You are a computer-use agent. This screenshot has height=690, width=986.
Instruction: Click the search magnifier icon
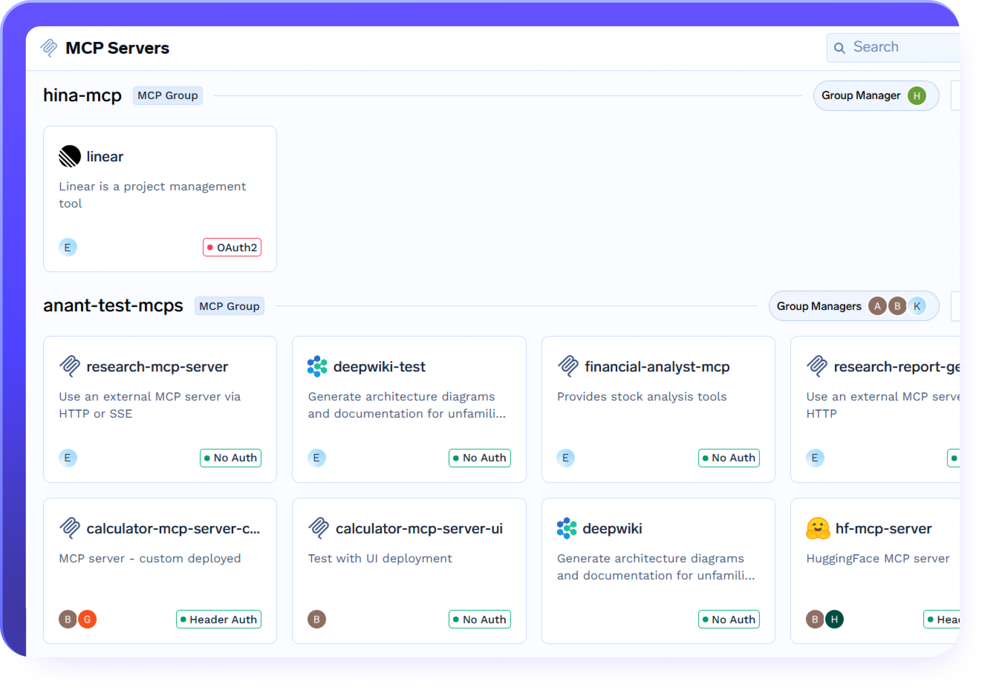point(840,47)
